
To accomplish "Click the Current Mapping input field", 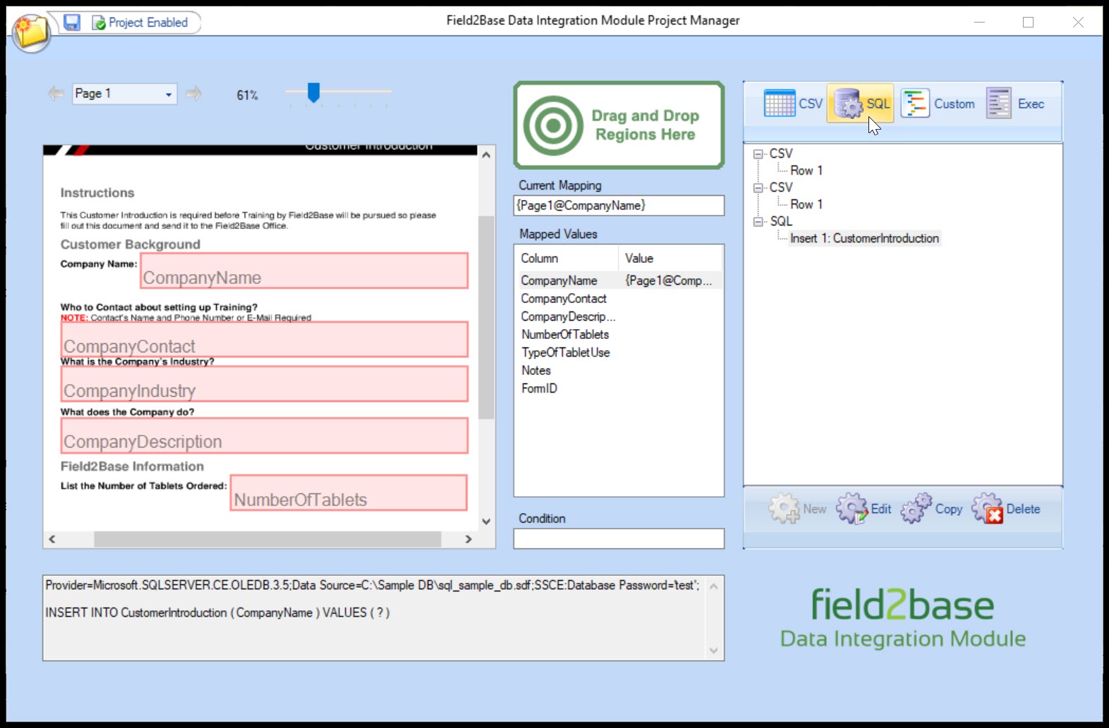I will click(619, 205).
